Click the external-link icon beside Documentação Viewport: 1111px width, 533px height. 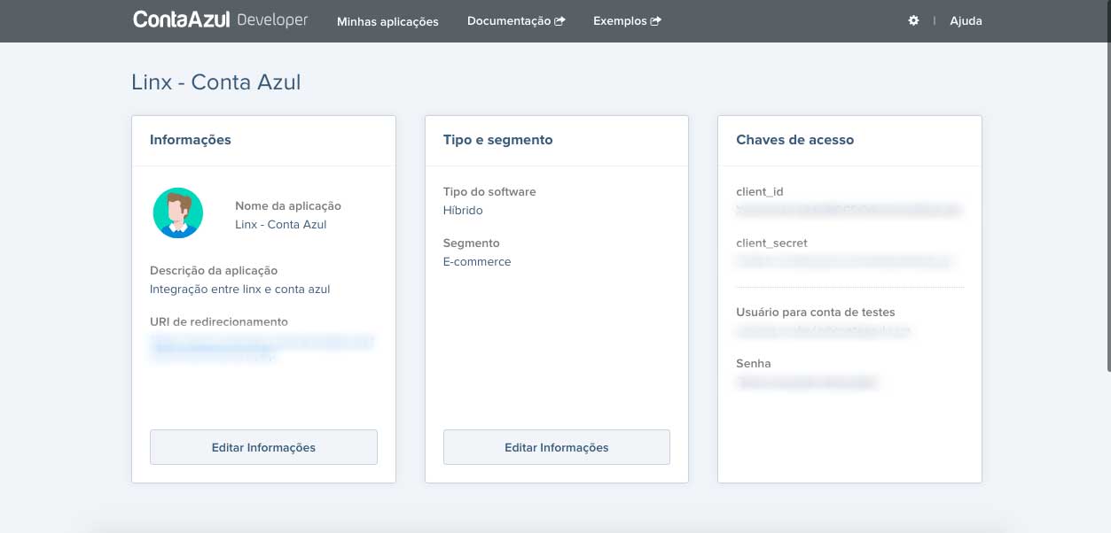[559, 21]
